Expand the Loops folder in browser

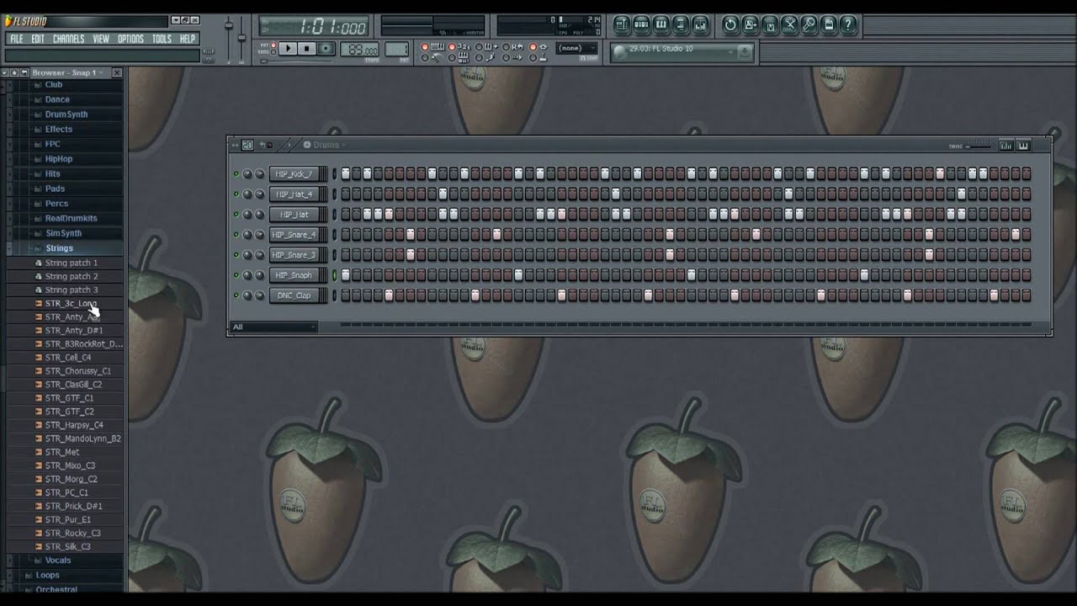[x=47, y=576]
